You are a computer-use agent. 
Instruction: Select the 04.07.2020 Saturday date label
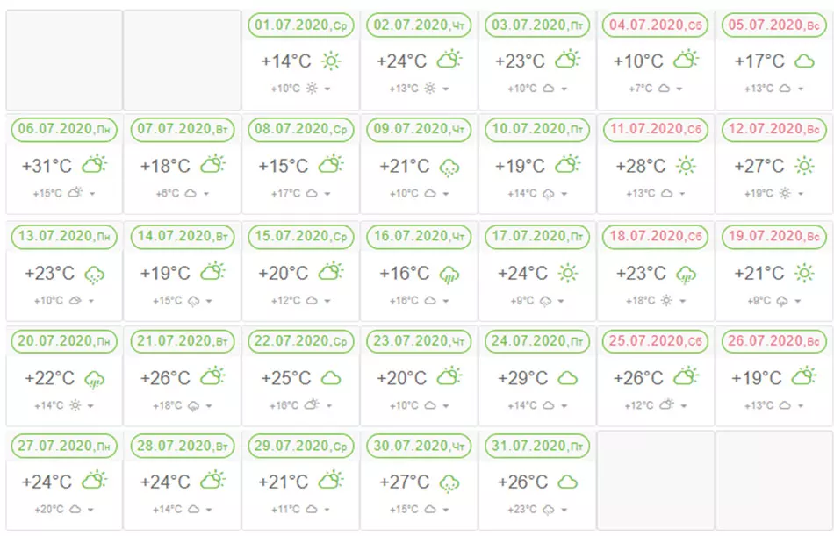(x=655, y=25)
